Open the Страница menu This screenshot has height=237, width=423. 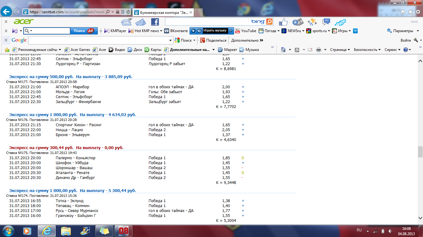[x=340, y=50]
